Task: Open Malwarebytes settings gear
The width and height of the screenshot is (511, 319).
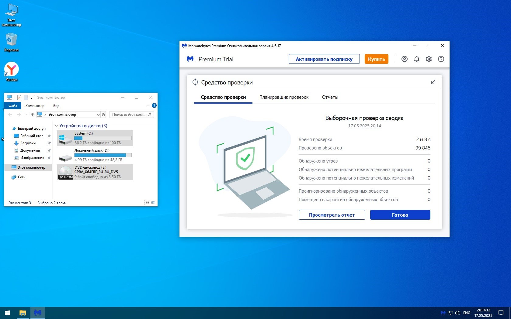Action: [x=429, y=59]
